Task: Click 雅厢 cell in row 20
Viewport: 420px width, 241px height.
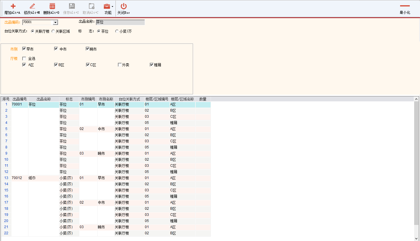Action: (183, 221)
